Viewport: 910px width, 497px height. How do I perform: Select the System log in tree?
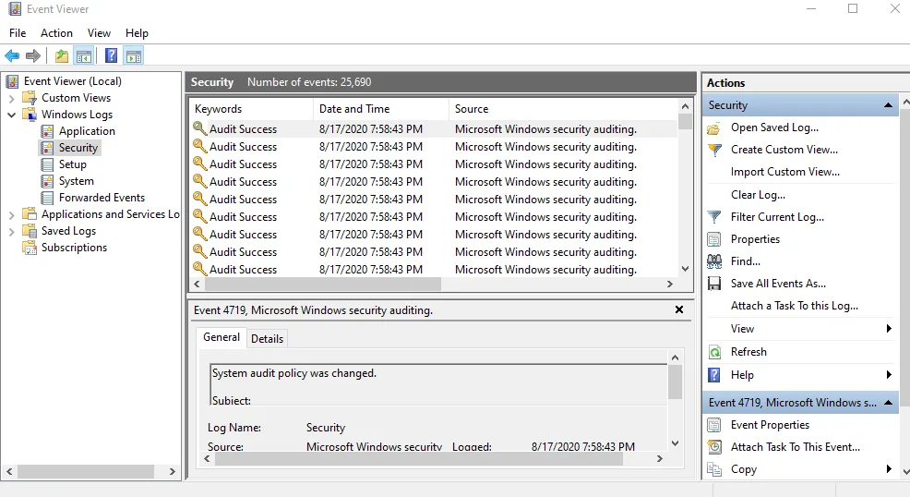coord(76,181)
